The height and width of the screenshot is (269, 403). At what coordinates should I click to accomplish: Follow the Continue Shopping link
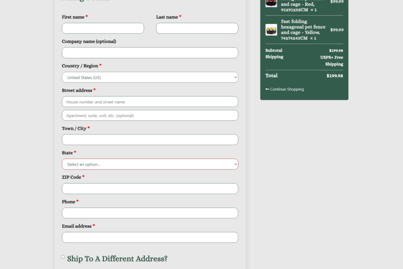click(285, 89)
